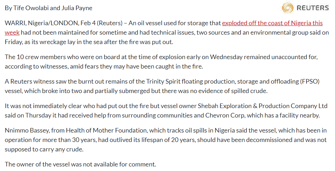Click the byline 'By Tife Owolabi and Julia Payne'
This screenshot has width=335, height=171.
49,8
